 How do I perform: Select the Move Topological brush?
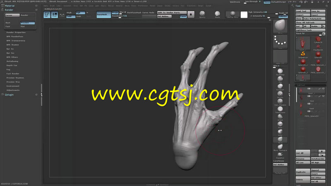point(280,148)
